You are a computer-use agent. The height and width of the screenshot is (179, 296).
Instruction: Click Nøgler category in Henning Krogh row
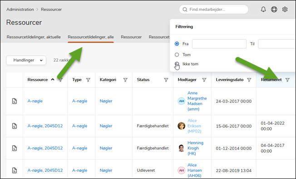pyautogui.click(x=106, y=148)
